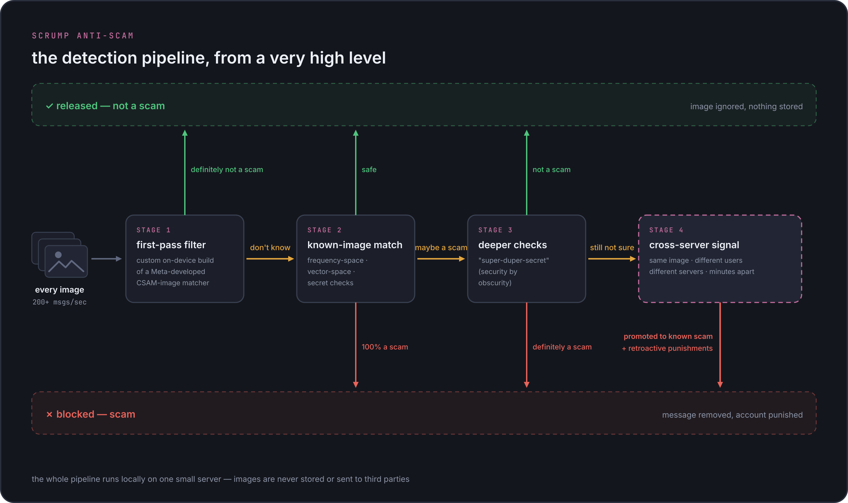Viewport: 848px width, 503px height.
Task: Click '"super-duper-secret"' text in Stage 3
Action: 513,260
